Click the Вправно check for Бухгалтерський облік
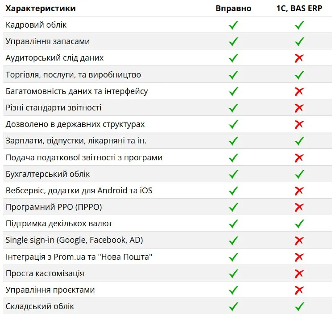The width and height of the screenshot is (332, 314). [x=233, y=174]
